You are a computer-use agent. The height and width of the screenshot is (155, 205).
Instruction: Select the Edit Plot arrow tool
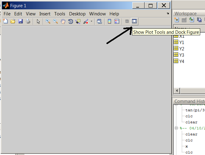[x=38, y=21]
